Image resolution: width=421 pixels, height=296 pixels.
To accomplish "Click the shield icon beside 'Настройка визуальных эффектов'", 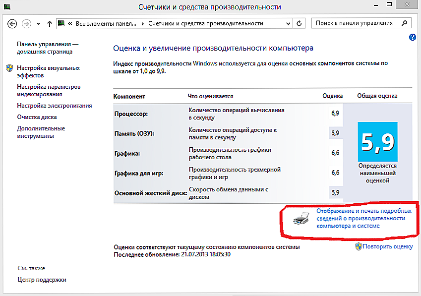I will point(9,68).
